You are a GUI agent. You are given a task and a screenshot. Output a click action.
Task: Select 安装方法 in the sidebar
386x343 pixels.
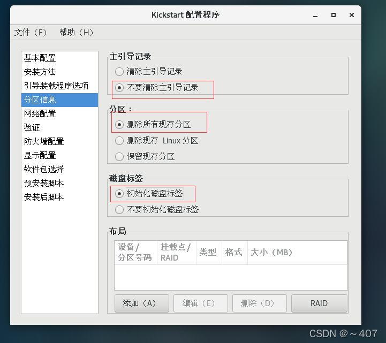pyautogui.click(x=59, y=72)
